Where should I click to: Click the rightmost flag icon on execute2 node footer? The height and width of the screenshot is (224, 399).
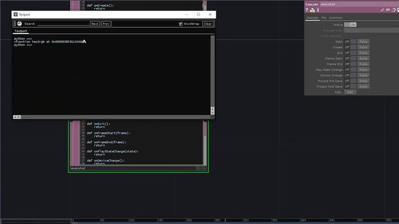click(x=204, y=168)
